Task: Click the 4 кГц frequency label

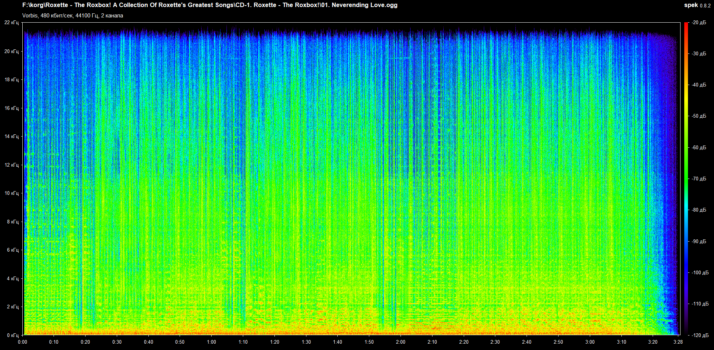Action: click(13, 278)
